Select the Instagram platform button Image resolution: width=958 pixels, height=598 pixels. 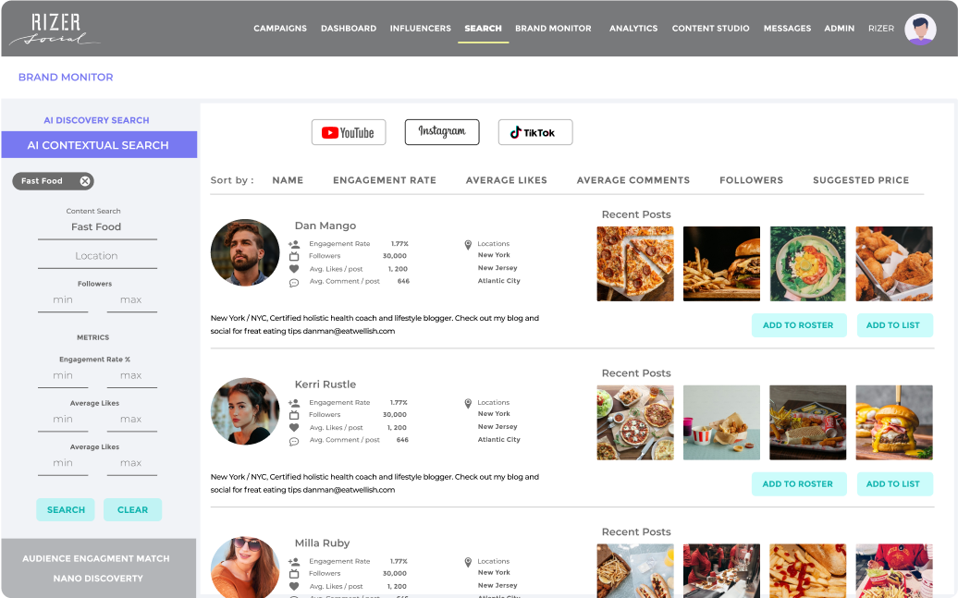(442, 132)
